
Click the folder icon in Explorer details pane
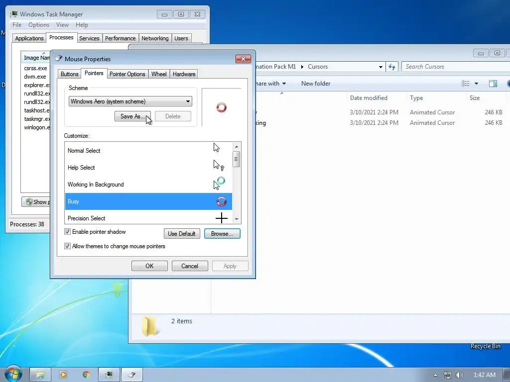[149, 326]
